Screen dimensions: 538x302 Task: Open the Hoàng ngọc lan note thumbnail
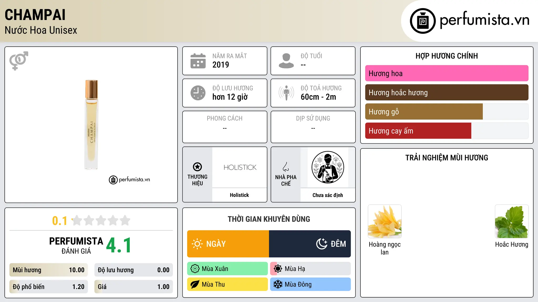pos(385,221)
